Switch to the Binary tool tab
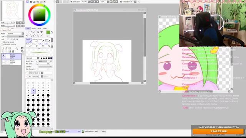This screenshot has width=246, height=138. click(x=33, y=28)
